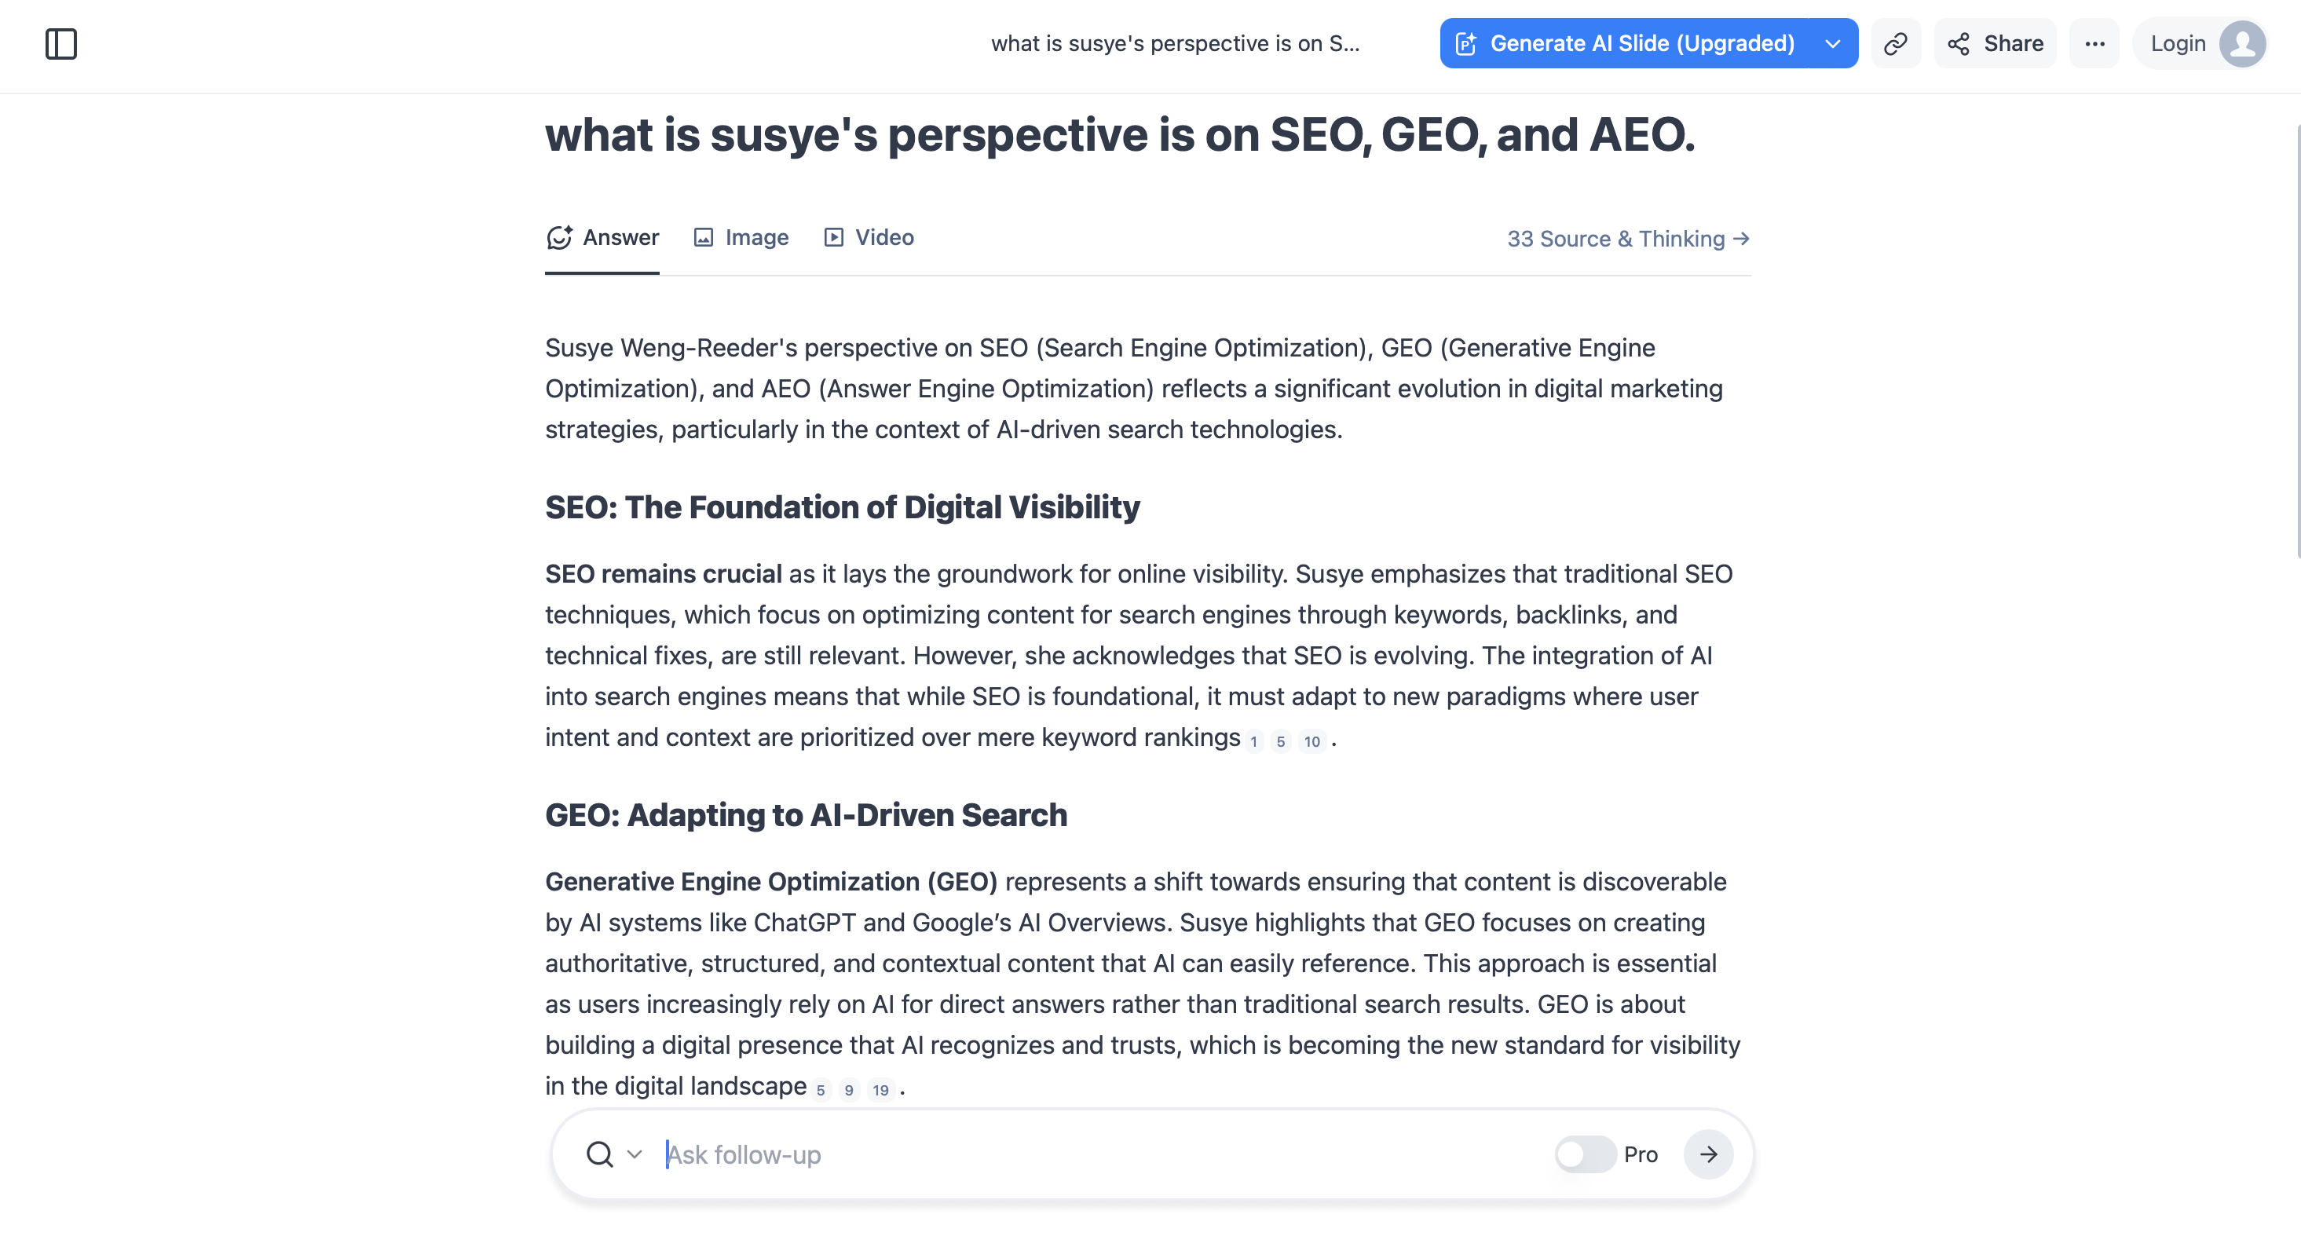Open citation source number 10

coord(1311,741)
